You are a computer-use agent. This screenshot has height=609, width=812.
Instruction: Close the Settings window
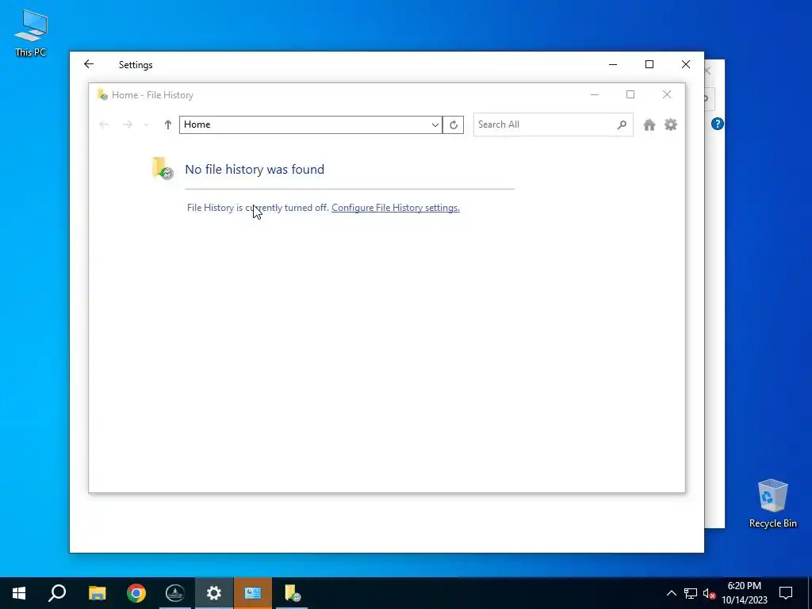coord(686,65)
